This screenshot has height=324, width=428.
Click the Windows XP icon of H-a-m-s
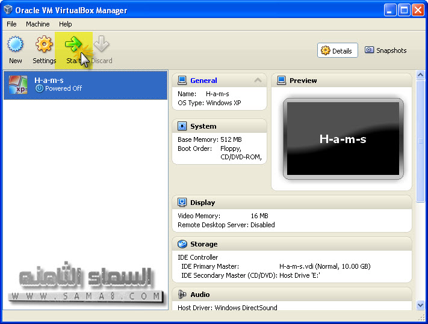coord(18,85)
